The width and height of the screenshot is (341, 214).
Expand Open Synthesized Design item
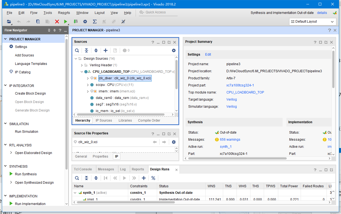point(11,182)
